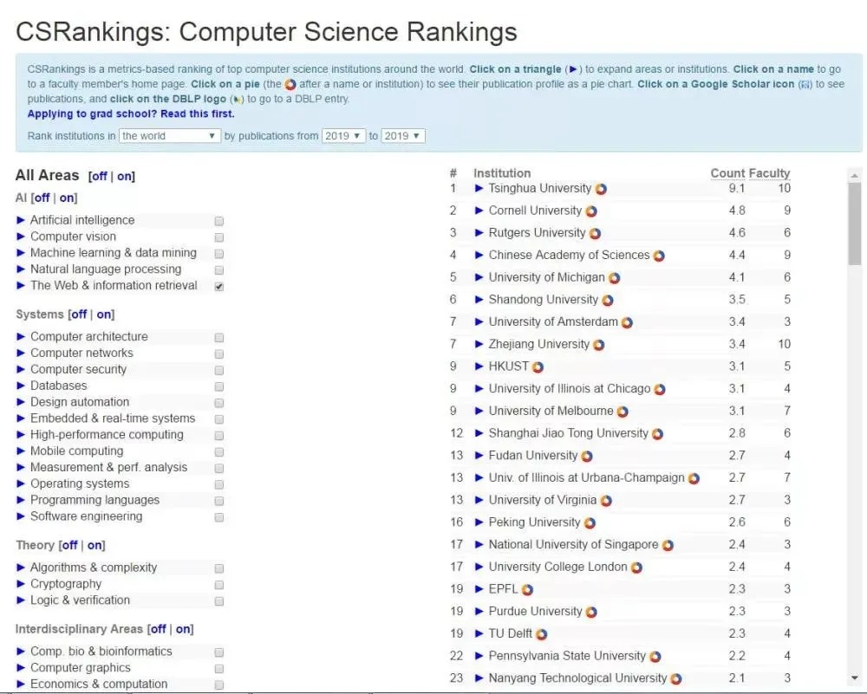Expand the Operating systems triangle
Image resolution: width=867 pixels, height=694 pixels.
tap(21, 483)
